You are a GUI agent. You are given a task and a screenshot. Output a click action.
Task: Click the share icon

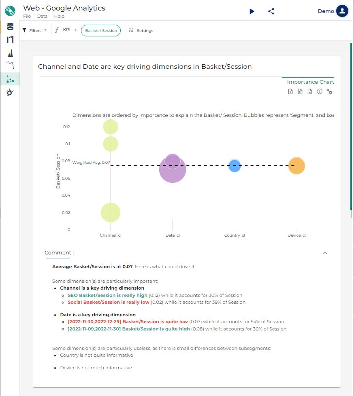coord(271,11)
